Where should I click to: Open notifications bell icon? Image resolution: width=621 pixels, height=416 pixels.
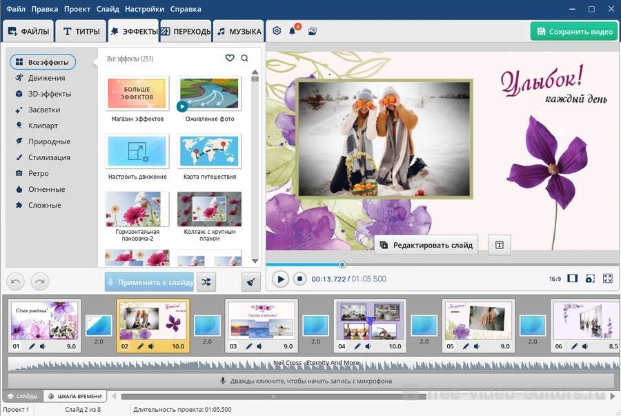click(x=293, y=31)
